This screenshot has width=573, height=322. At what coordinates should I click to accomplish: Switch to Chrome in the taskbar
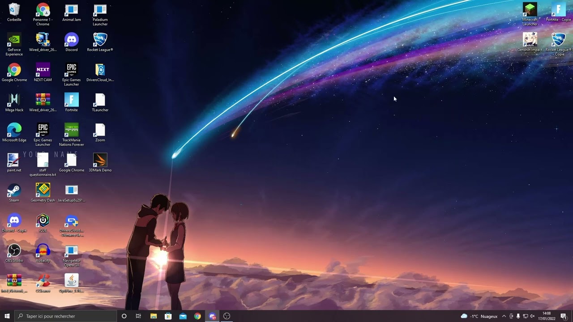tap(197, 316)
